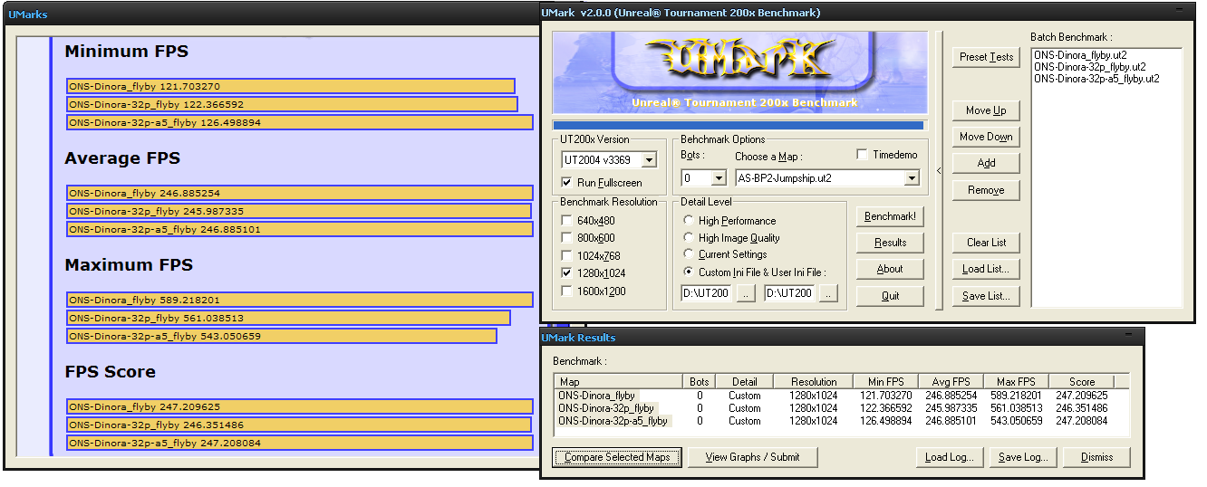Click the Preset Tests button

tap(986, 57)
